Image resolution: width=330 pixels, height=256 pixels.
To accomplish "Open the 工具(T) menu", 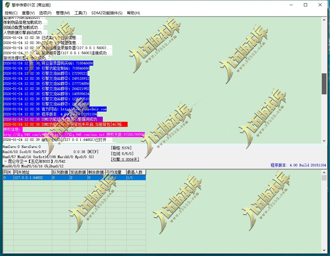I will pos(81,13).
